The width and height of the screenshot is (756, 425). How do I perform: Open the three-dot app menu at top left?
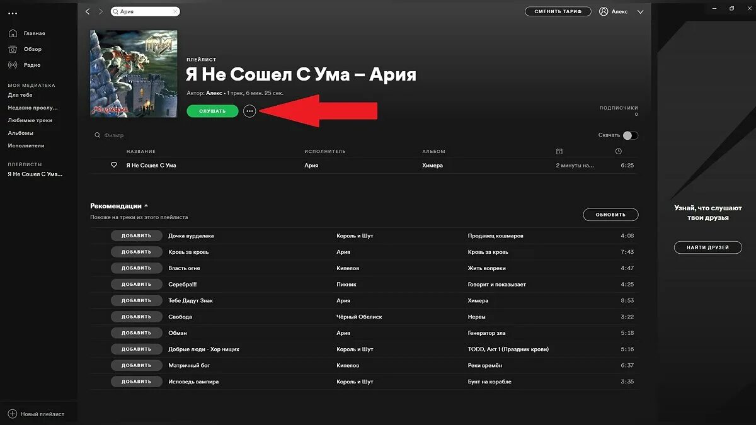coord(13,13)
